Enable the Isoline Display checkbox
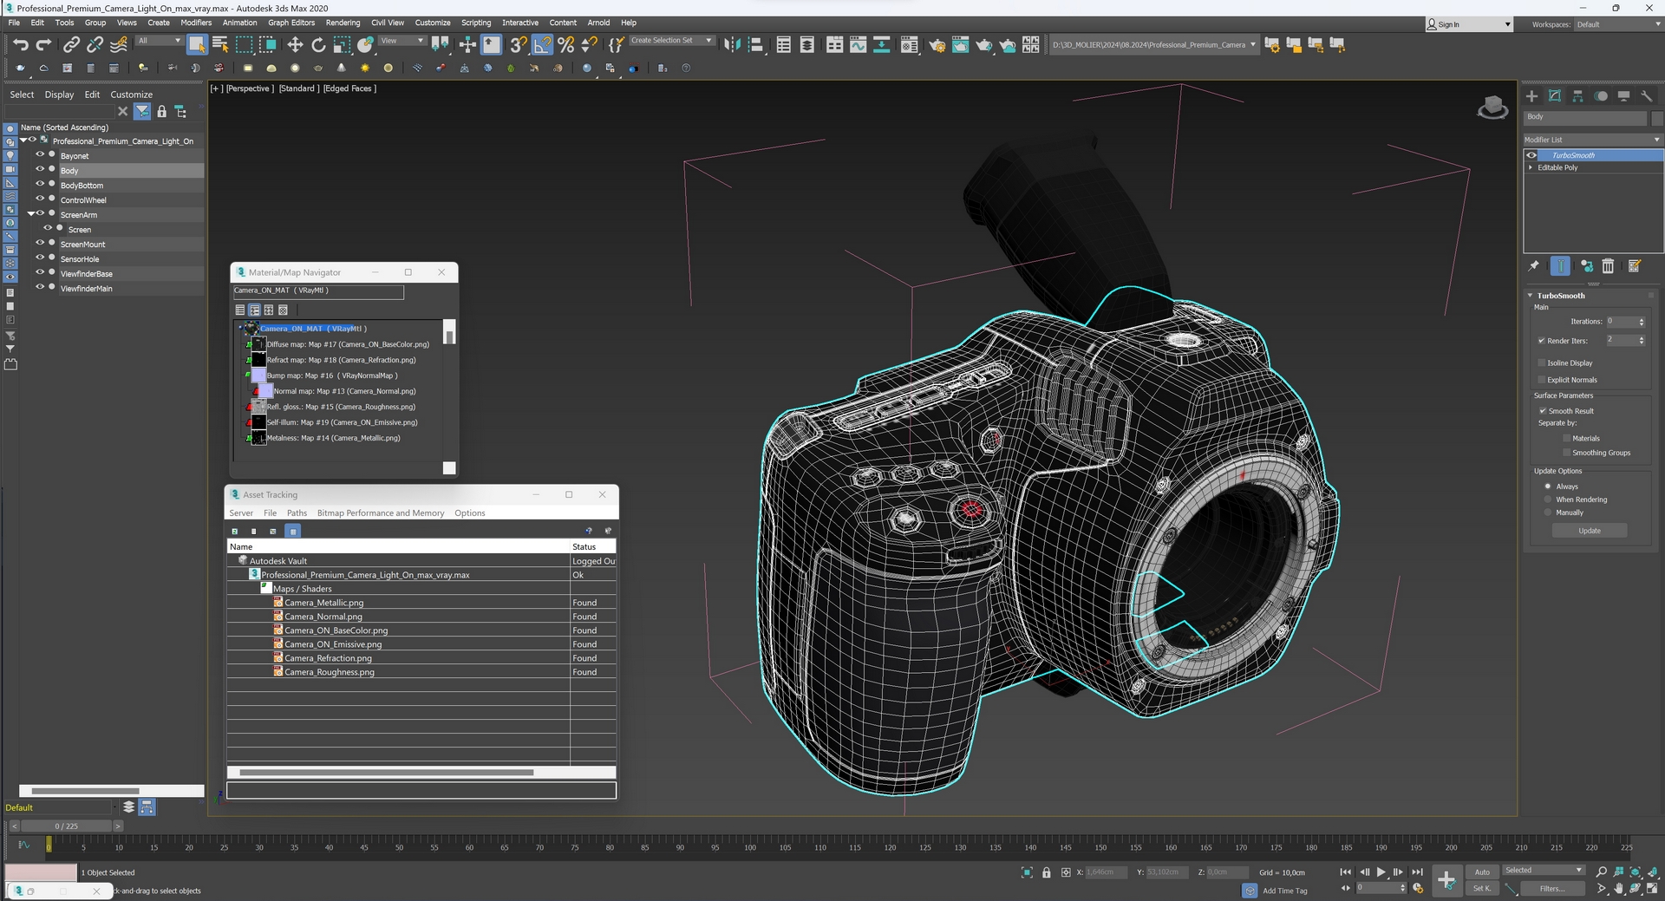Screen dimensions: 1665x901 (1542, 362)
